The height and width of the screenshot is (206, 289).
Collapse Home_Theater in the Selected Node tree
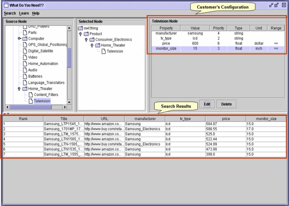(x=92, y=45)
